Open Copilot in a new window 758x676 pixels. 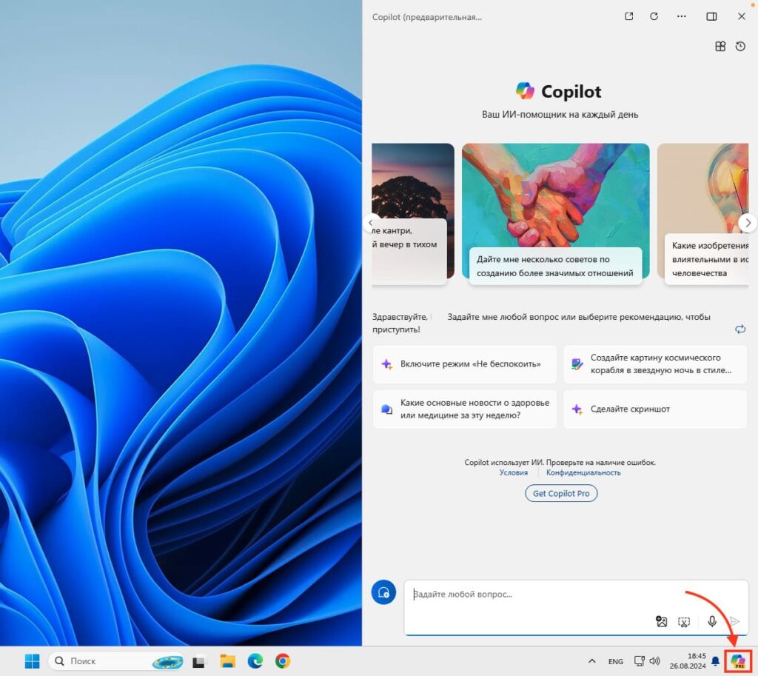click(628, 16)
